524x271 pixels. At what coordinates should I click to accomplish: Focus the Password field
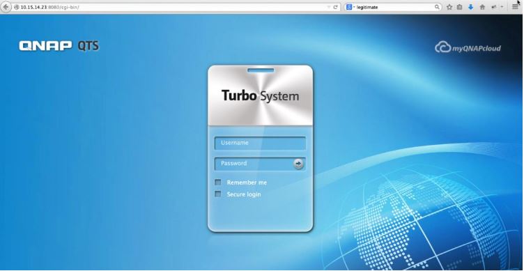tap(254, 164)
